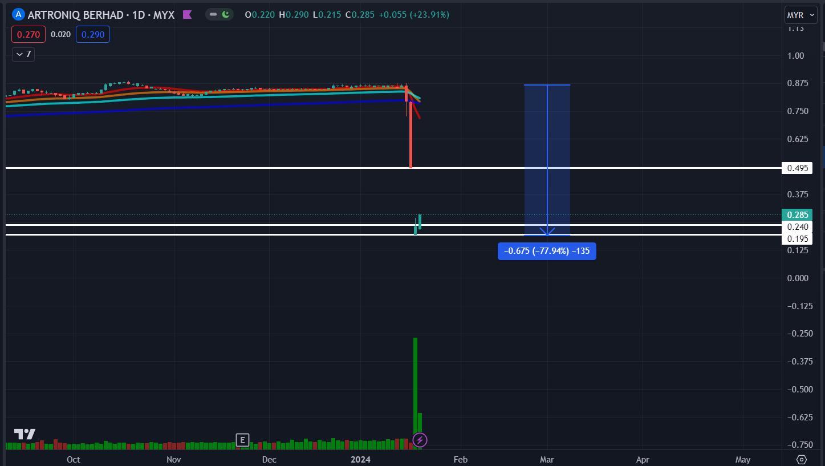Click the crescent moon market status icon

tap(226, 14)
